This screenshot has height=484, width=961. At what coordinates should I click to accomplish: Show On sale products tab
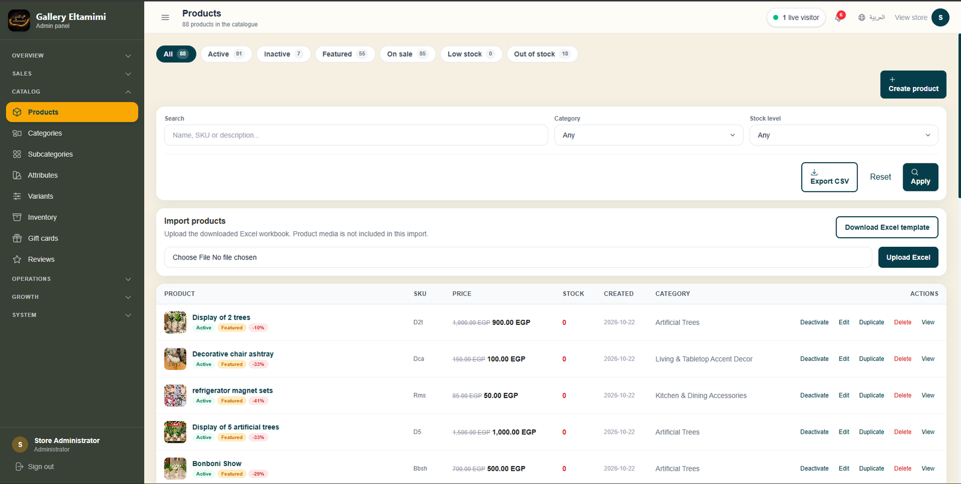tap(407, 54)
